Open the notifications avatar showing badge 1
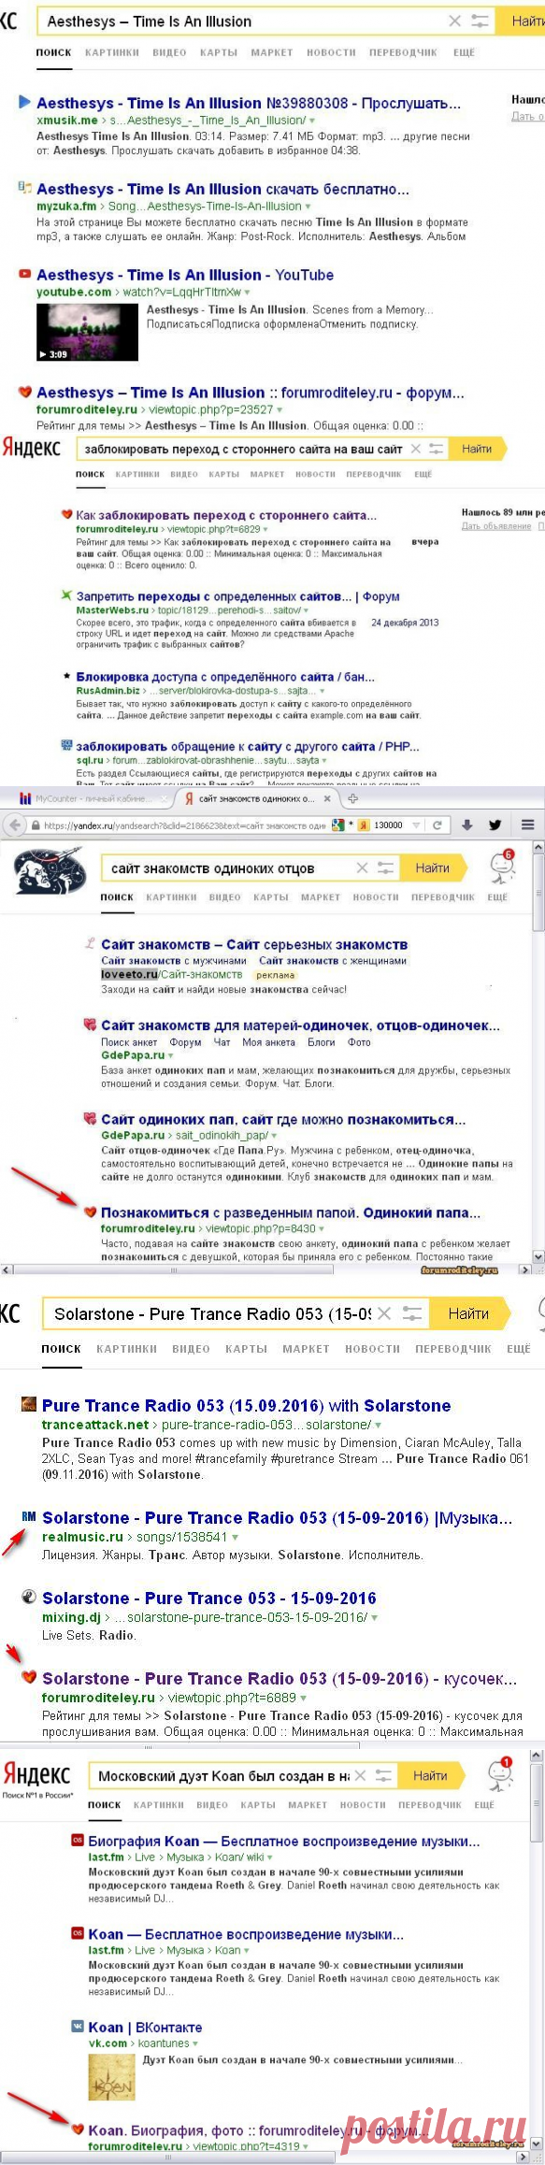The width and height of the screenshot is (545, 2165). [x=500, y=1775]
